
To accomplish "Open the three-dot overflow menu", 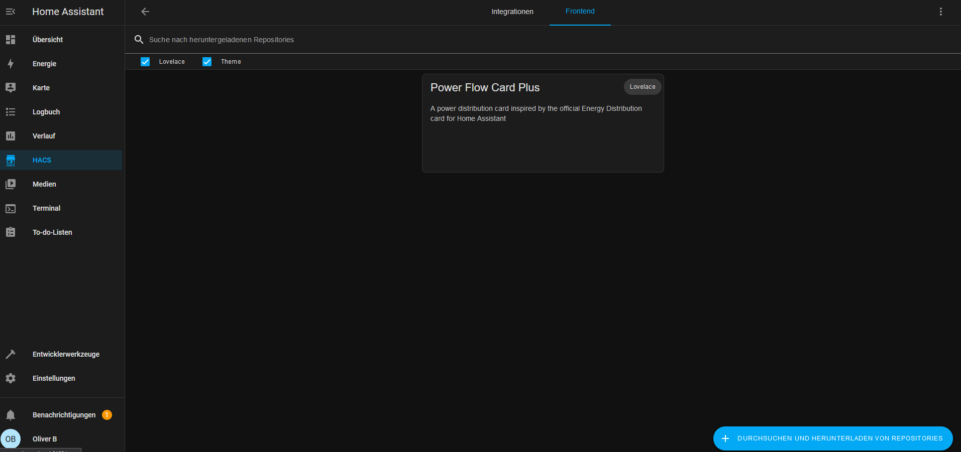I will (941, 12).
